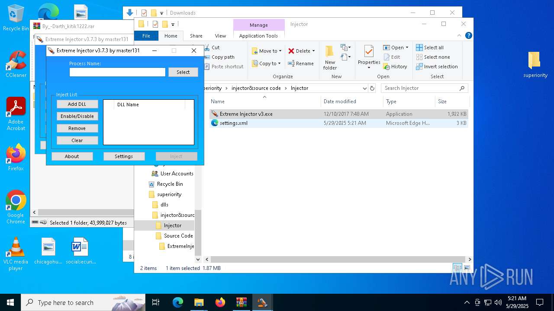This screenshot has height=311, width=554.
Task: Open the Copy to dropdown
Action: (x=267, y=63)
